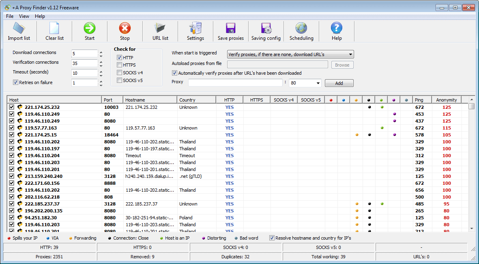The height and width of the screenshot is (264, 479).
Task: Start proxy verification with green arrow
Action: pos(90,28)
